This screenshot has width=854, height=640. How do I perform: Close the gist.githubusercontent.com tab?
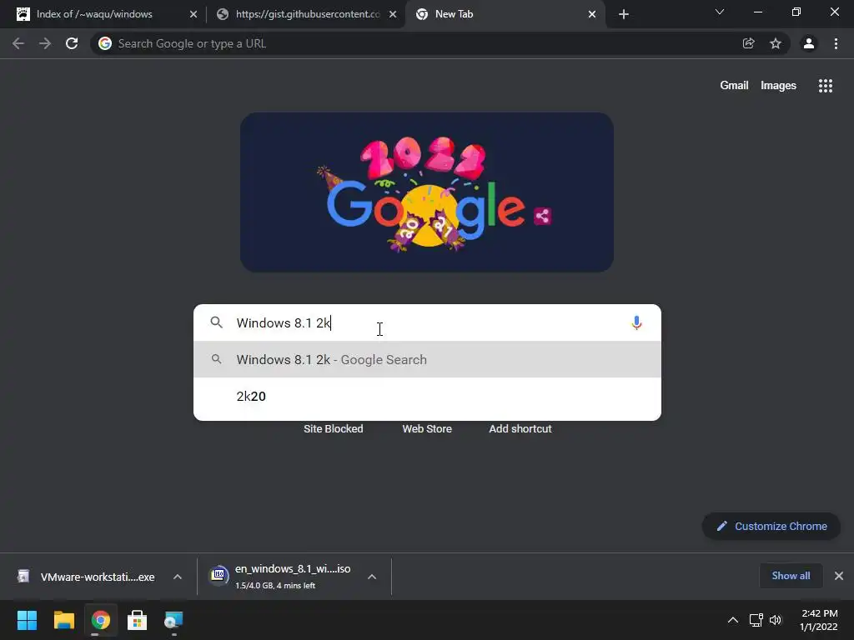tap(393, 14)
